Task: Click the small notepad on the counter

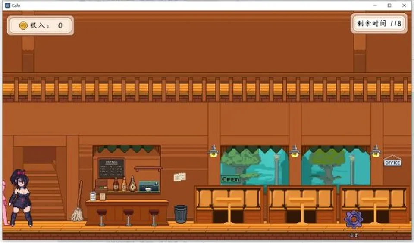Action: (103, 197)
